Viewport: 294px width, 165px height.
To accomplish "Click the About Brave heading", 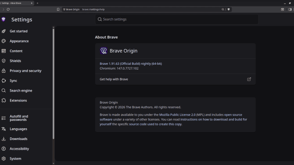I will click(x=106, y=37).
